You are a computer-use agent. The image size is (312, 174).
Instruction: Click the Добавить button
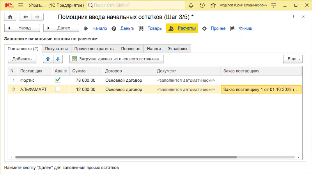point(22,59)
